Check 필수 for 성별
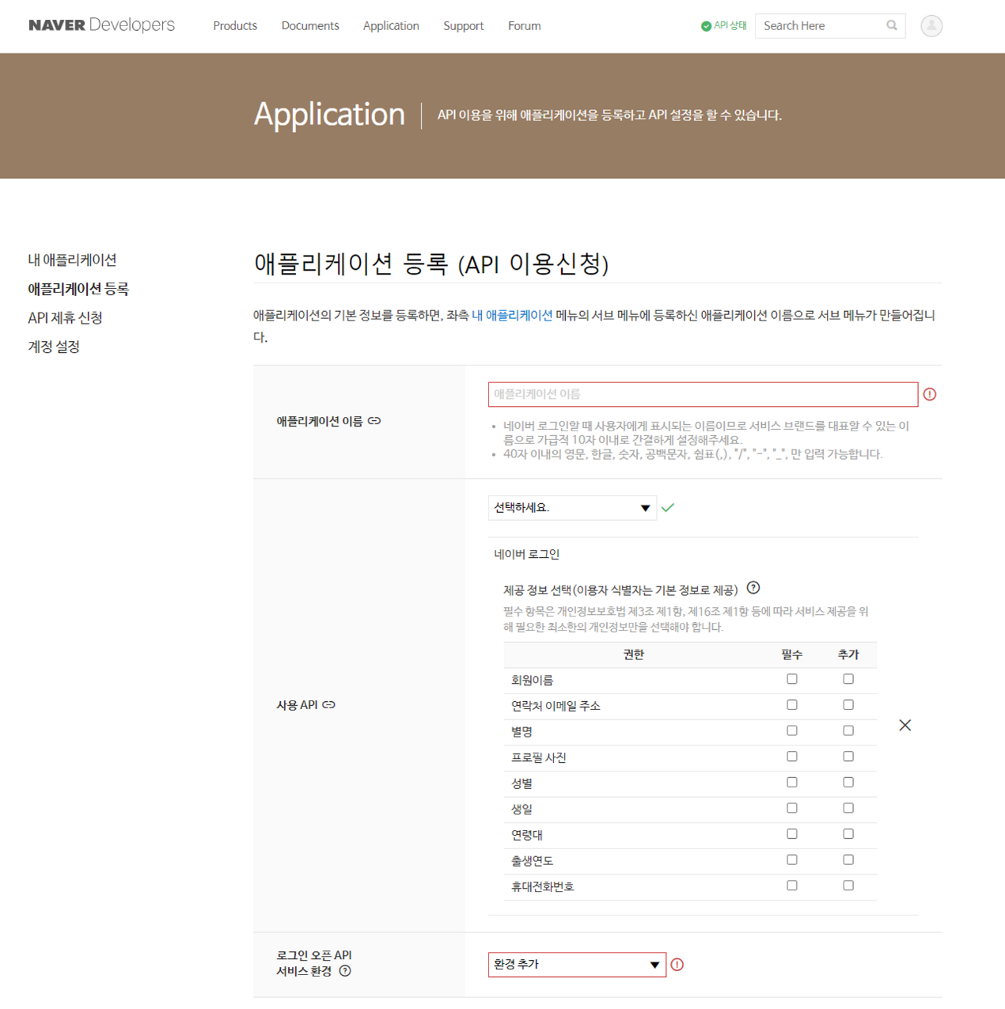Screen dimensions: 1005x1009 [x=792, y=783]
